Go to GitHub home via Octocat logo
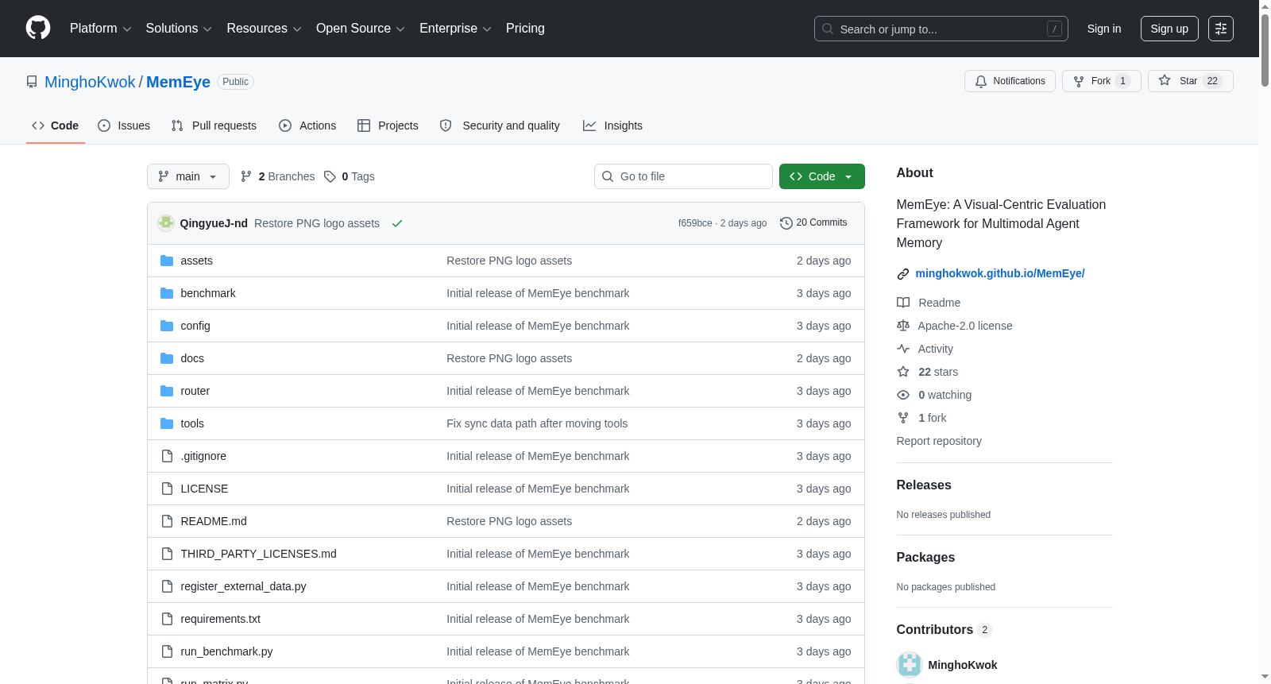 point(38,29)
